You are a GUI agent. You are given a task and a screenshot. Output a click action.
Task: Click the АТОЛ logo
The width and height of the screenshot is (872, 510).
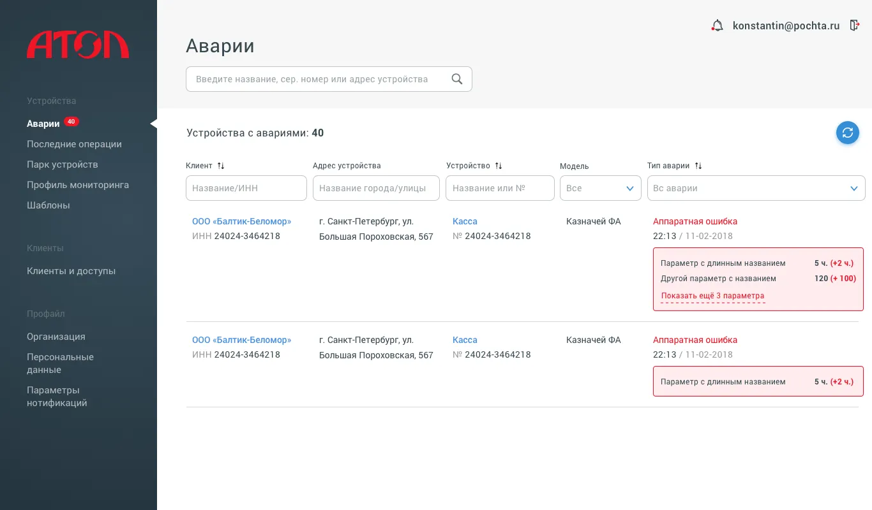coord(78,45)
